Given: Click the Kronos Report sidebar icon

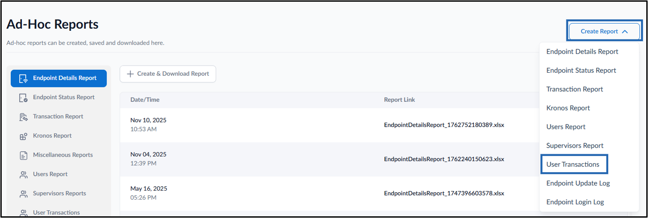Looking at the screenshot, I should 24,136.
